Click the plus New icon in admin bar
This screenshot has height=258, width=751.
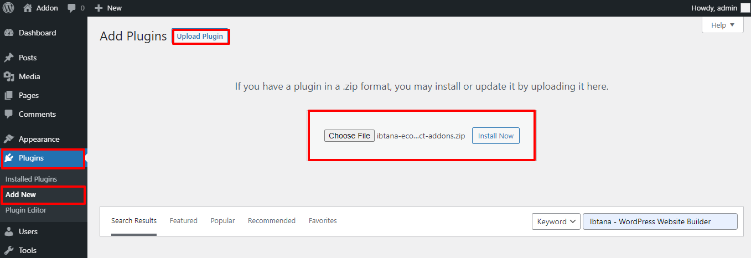pos(99,8)
